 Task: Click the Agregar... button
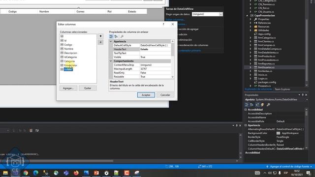tap(68, 88)
